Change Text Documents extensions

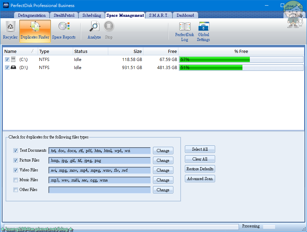(x=163, y=151)
